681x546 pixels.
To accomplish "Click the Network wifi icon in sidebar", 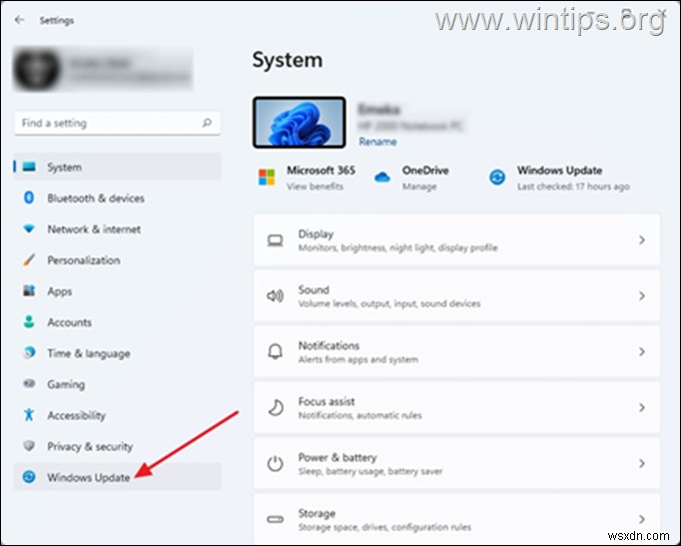I will (29, 229).
